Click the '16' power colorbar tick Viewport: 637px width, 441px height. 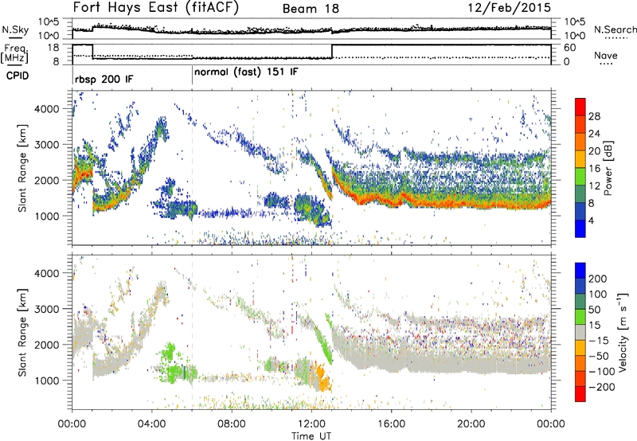click(594, 169)
